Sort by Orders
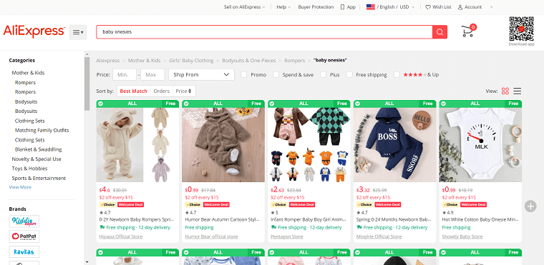The image size is (544, 265). (x=161, y=91)
